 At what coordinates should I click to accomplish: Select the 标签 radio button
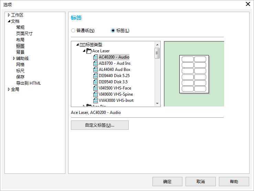pos(113,31)
